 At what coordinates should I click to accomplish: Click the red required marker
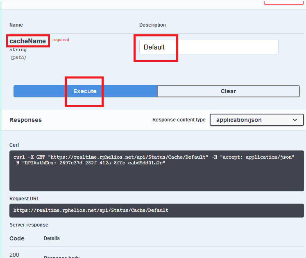pyautogui.click(x=61, y=40)
